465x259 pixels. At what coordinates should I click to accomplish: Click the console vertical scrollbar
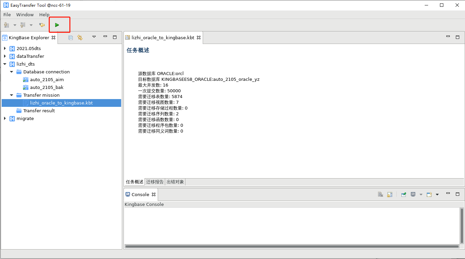pyautogui.click(x=462, y=226)
